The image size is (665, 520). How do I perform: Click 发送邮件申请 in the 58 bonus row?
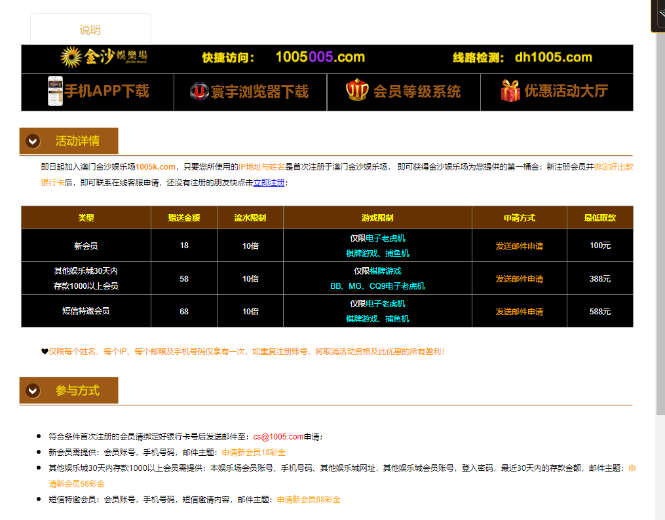[519, 279]
